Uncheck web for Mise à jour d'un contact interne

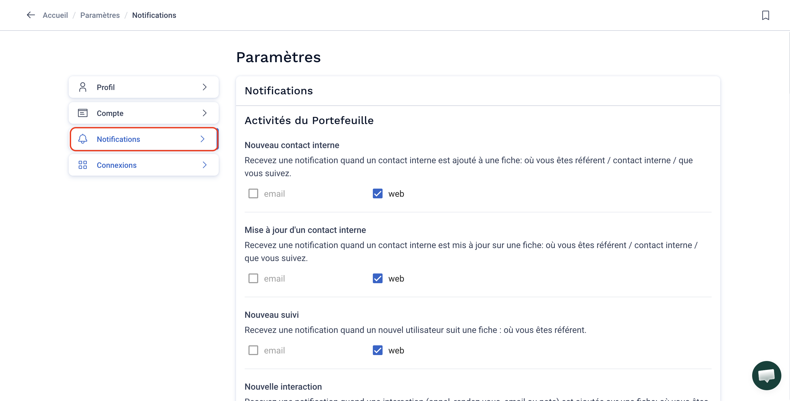[x=377, y=278]
